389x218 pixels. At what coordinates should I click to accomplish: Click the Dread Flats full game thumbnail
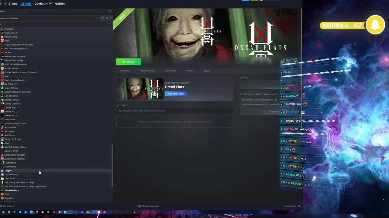tap(140, 89)
